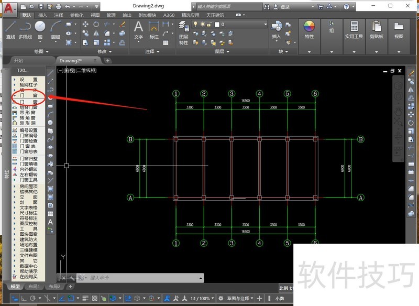Toggle grid snap in the status bar
Screen dimensions: 419x306
coord(93,299)
